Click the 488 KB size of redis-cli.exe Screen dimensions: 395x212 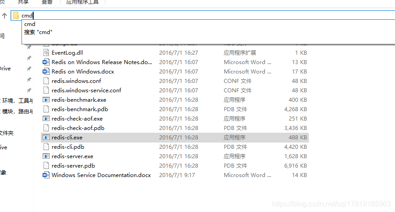pos(298,138)
